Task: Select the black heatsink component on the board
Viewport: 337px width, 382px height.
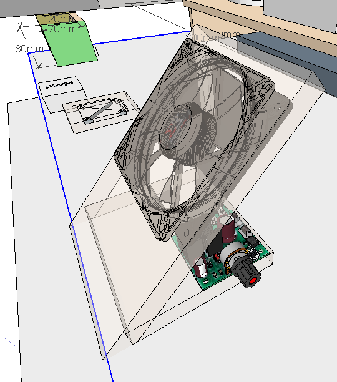Action: [x=215, y=245]
